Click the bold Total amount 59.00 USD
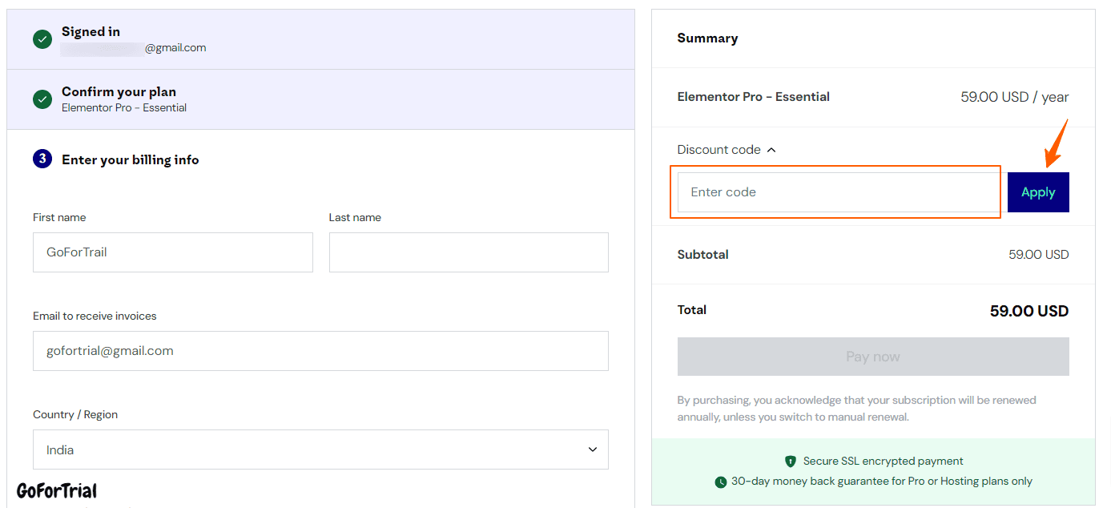 (1029, 311)
